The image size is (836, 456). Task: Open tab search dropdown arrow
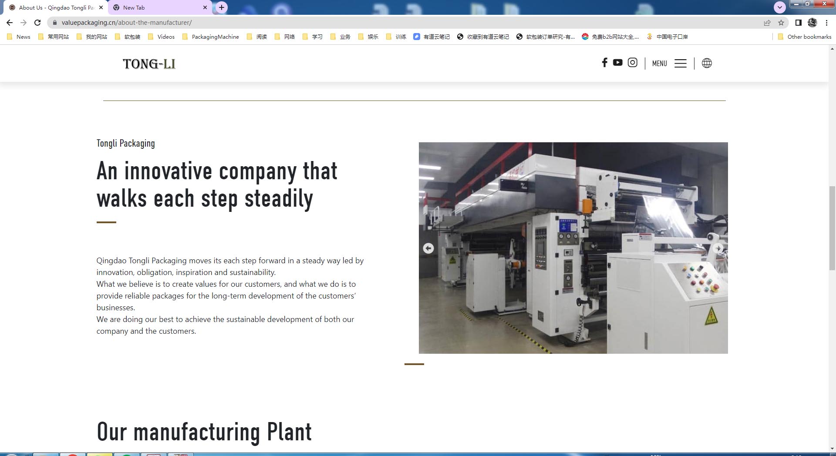pos(780,7)
